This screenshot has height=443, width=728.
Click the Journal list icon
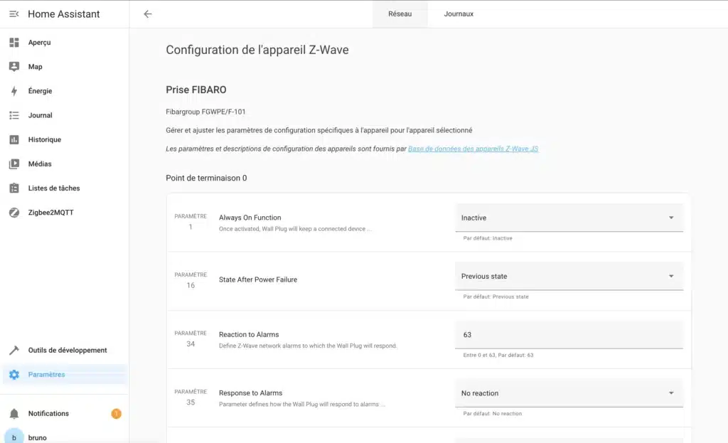coord(14,115)
